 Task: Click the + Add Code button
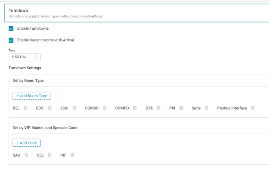click(x=27, y=143)
